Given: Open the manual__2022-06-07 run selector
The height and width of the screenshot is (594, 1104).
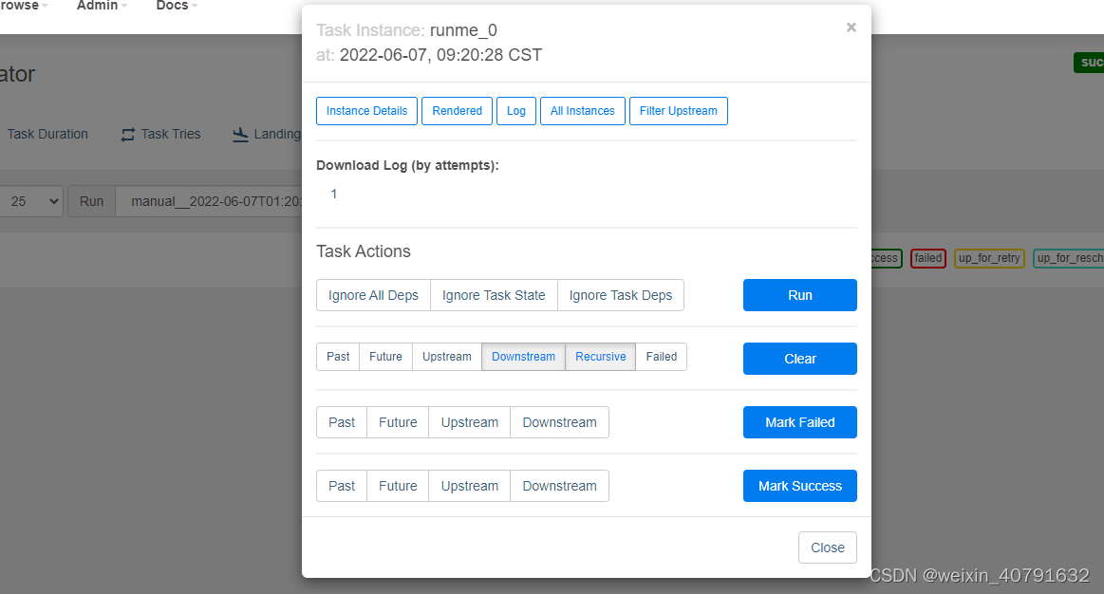Looking at the screenshot, I should coord(210,201).
